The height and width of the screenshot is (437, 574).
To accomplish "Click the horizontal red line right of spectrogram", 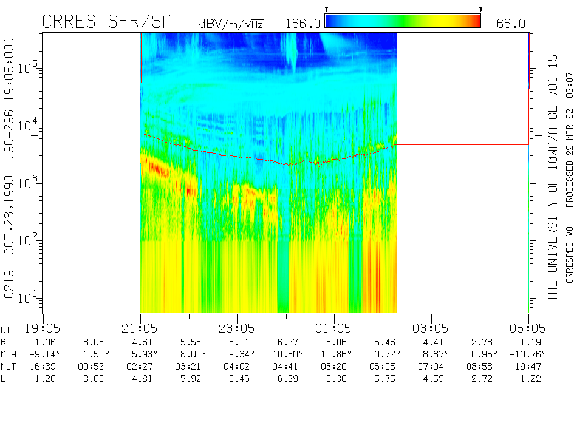I will pyautogui.click(x=462, y=145).
